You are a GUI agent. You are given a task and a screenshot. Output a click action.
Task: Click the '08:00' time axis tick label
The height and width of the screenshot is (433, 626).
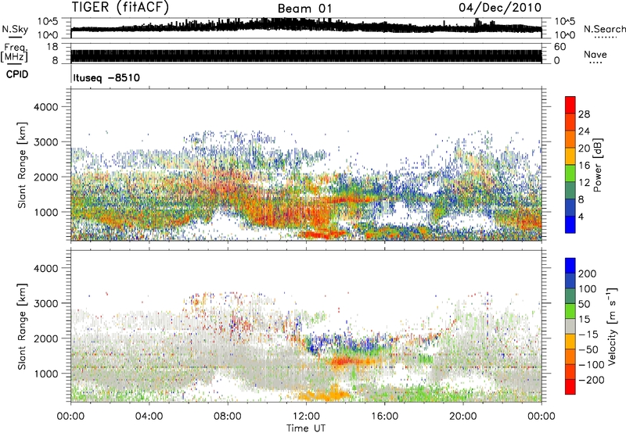click(x=228, y=416)
